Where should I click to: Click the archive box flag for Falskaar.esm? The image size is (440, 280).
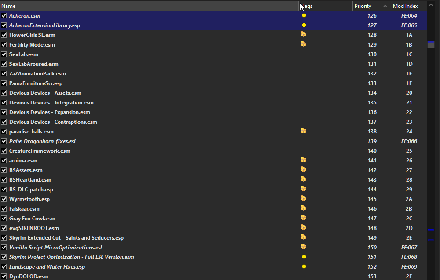pos(303,208)
